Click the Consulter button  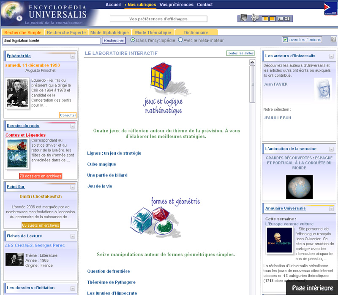click(x=68, y=115)
